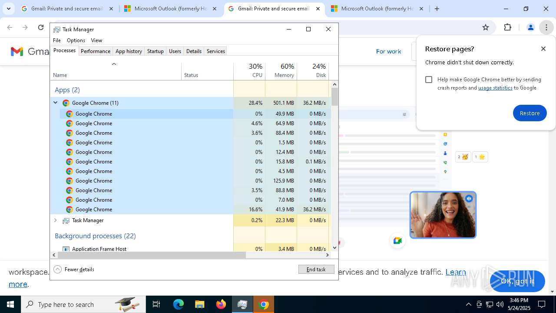
Task: Open the Chrome bookmark star icon
Action: point(486,27)
